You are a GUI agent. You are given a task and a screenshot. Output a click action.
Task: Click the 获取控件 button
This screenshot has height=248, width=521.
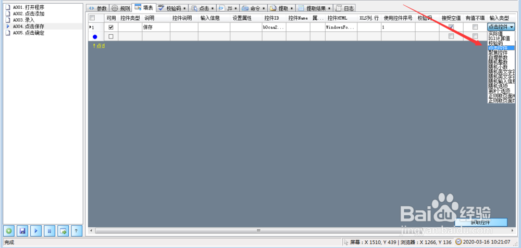point(480,222)
